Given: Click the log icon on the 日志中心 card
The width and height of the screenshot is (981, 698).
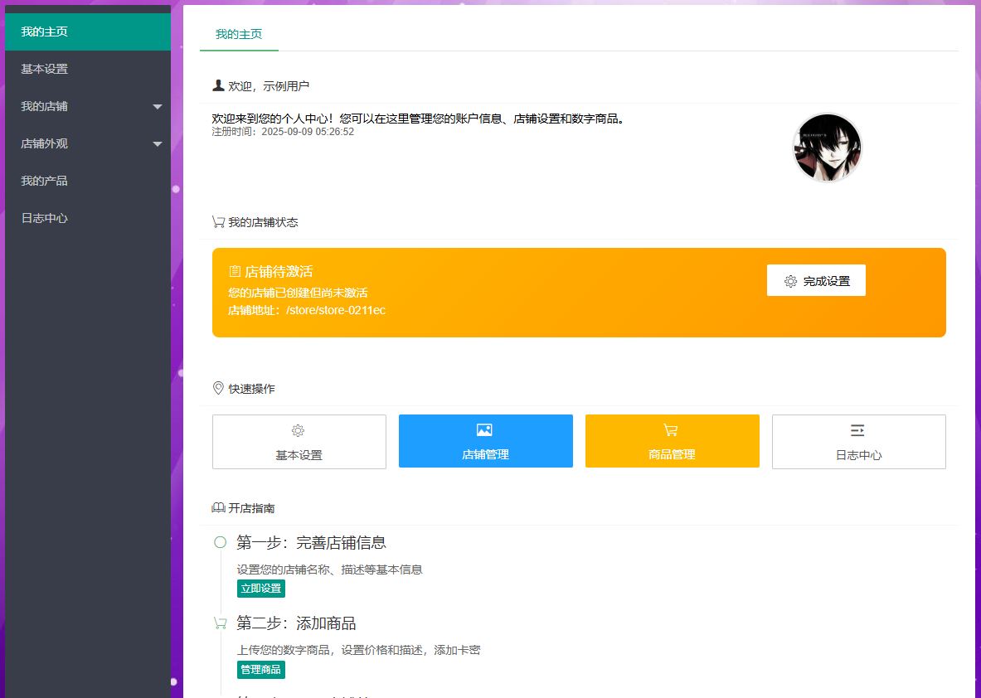Looking at the screenshot, I should (858, 430).
